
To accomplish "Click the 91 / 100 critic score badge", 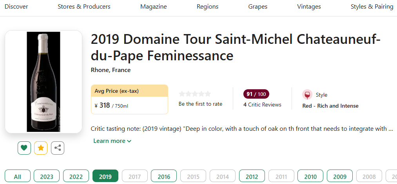I will (256, 94).
